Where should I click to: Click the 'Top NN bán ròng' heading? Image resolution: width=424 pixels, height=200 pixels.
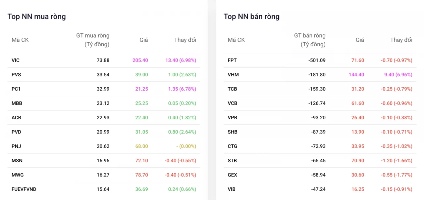(251, 17)
